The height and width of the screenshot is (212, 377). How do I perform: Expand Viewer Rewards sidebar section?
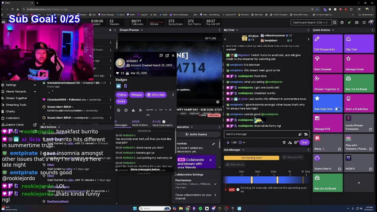pyautogui.click(x=19, y=92)
